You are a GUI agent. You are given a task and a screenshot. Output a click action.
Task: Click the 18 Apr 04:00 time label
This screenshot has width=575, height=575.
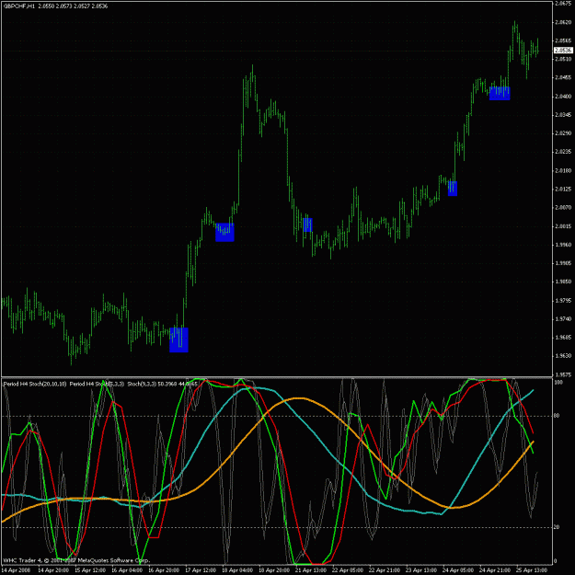pyautogui.click(x=237, y=570)
